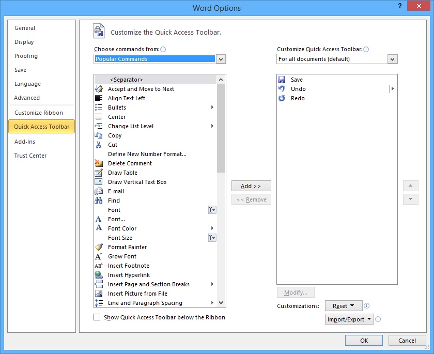
Task: Select the Copy command in the list
Action: tap(115, 135)
